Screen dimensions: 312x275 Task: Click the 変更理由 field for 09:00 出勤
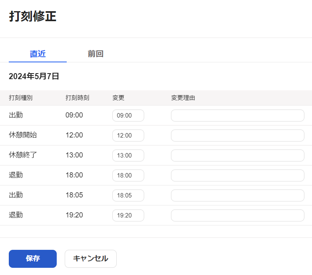point(237,116)
